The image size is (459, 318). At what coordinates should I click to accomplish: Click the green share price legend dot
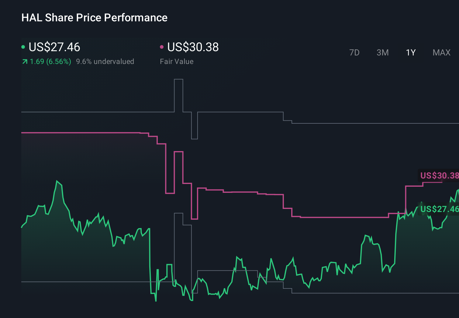click(x=23, y=47)
